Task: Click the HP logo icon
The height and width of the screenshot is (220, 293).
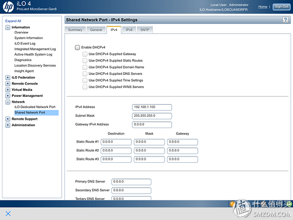Action: [x=8, y=7]
